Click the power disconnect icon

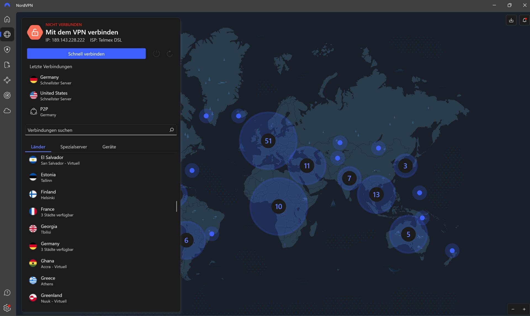(156, 54)
